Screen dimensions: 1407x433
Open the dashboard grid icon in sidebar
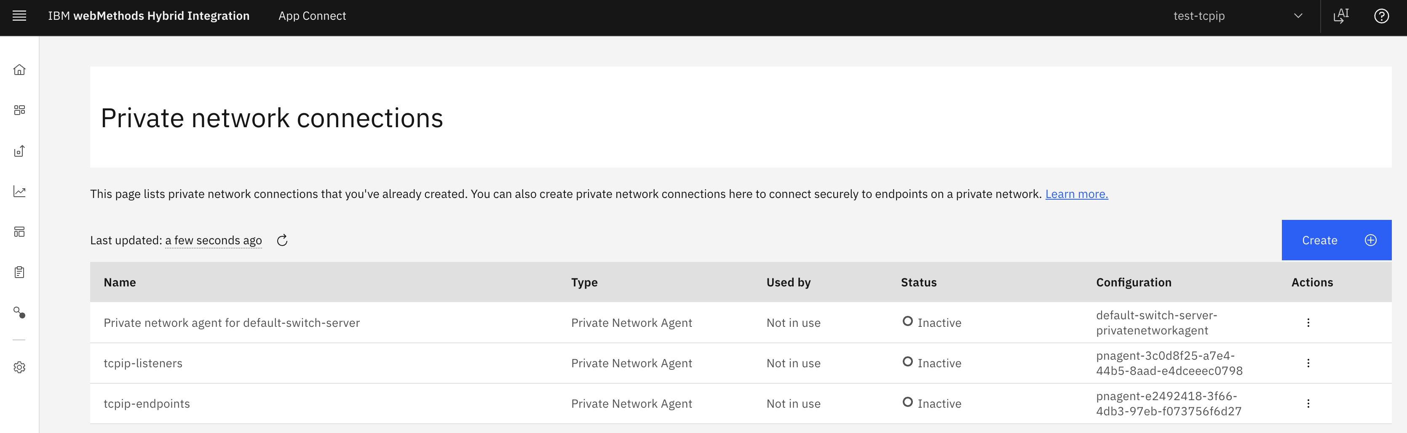[x=20, y=110]
